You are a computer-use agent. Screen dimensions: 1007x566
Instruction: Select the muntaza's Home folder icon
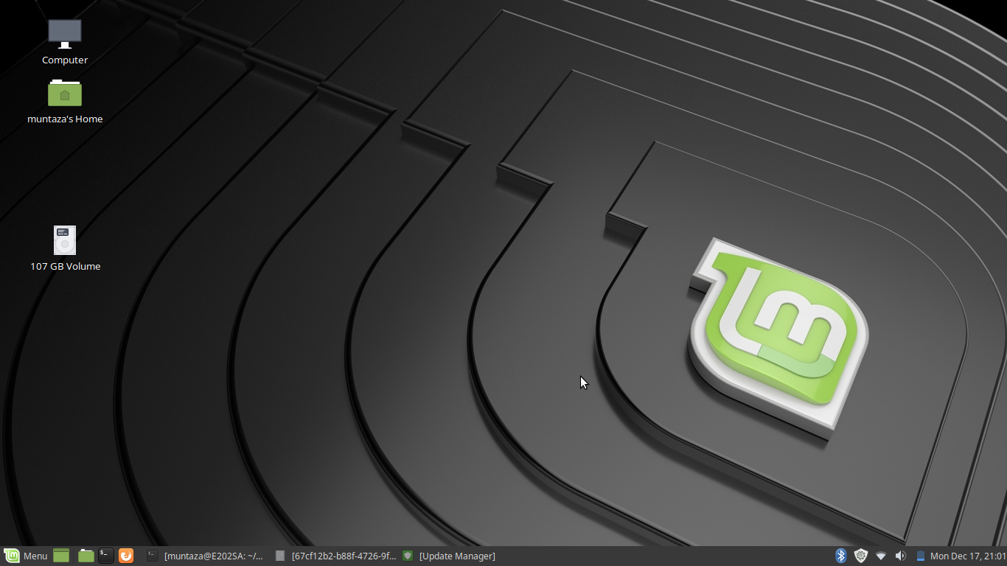pos(65,93)
